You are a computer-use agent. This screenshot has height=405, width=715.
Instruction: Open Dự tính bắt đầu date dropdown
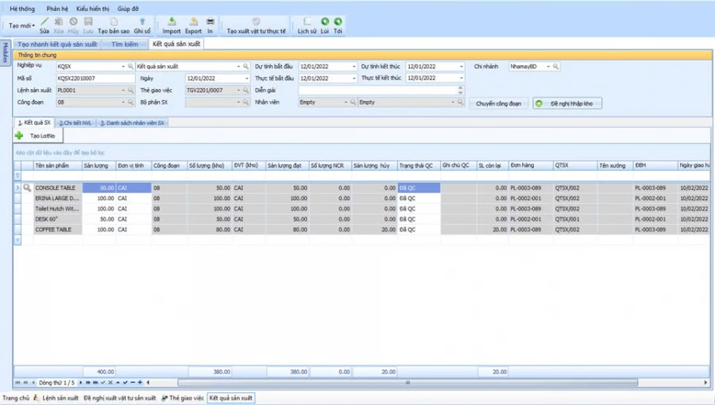point(354,67)
